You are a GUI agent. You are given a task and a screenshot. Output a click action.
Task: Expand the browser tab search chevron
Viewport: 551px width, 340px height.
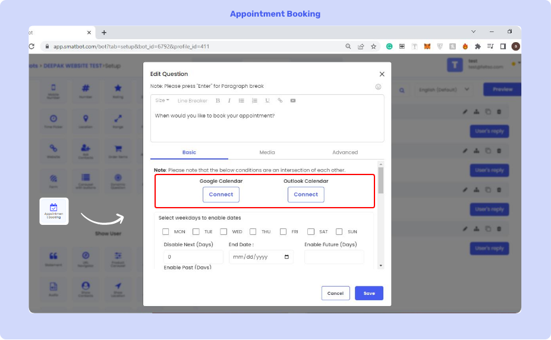point(473,31)
